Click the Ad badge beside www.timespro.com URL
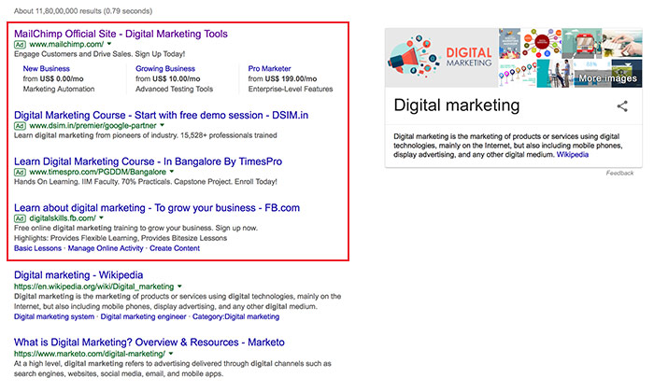Viewport: 654px width, 392px height. (x=20, y=172)
